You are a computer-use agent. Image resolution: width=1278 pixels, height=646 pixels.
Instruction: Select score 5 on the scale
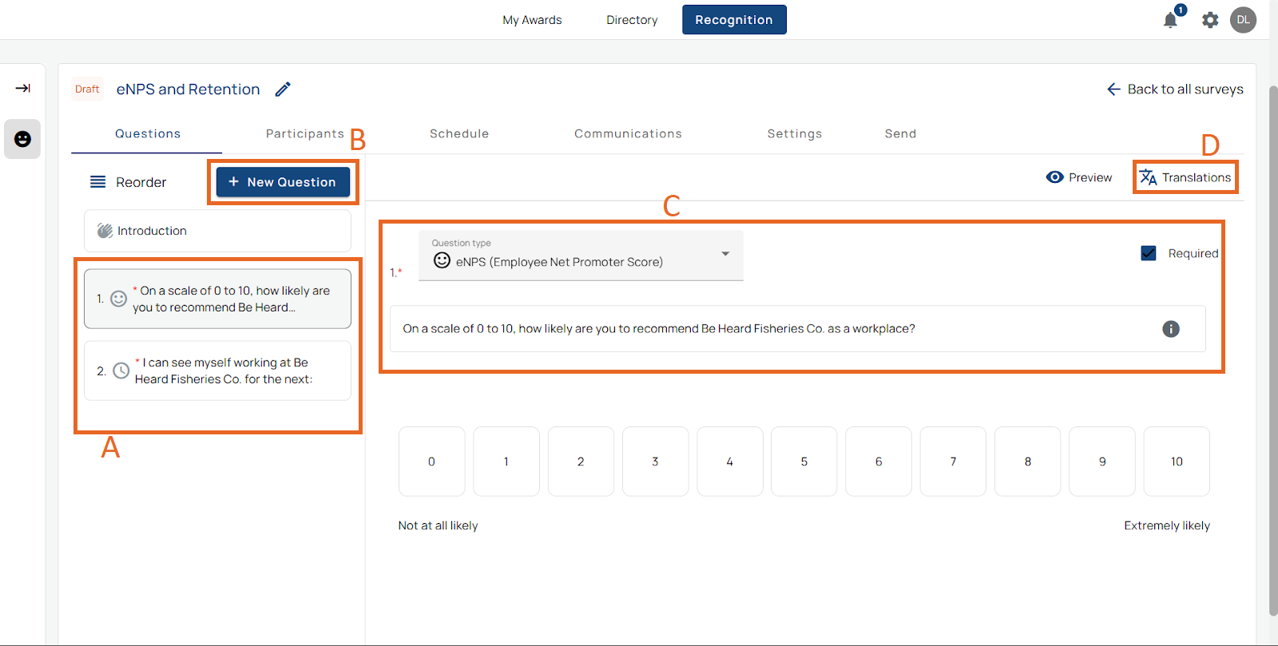tap(804, 462)
